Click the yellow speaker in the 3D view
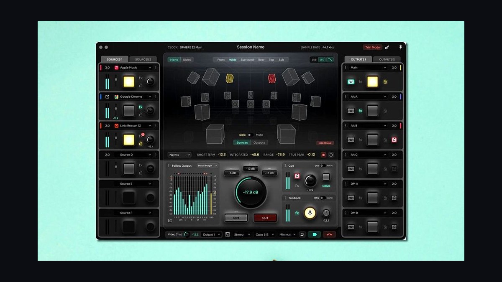Image resolution: width=502 pixels, height=282 pixels. pos(230,78)
